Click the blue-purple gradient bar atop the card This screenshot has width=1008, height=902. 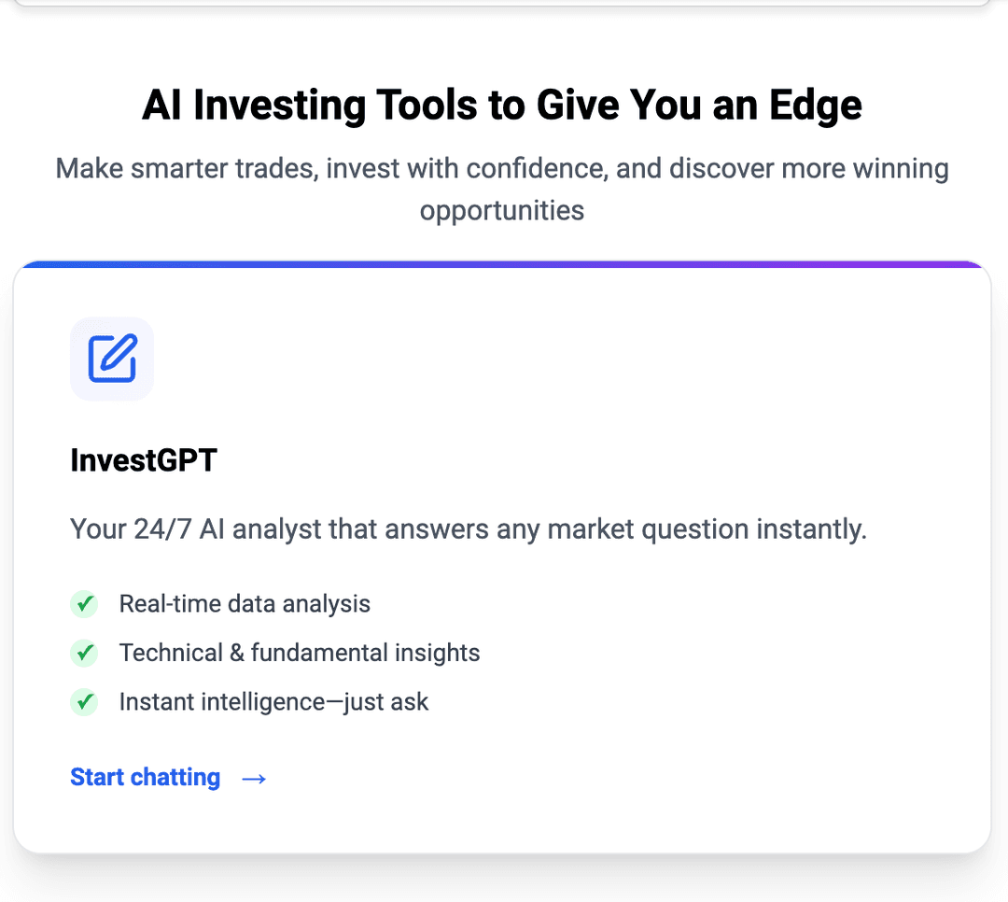[502, 264]
